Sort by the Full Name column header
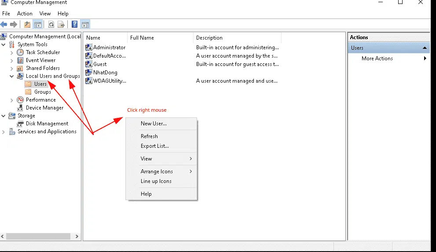 pos(160,38)
